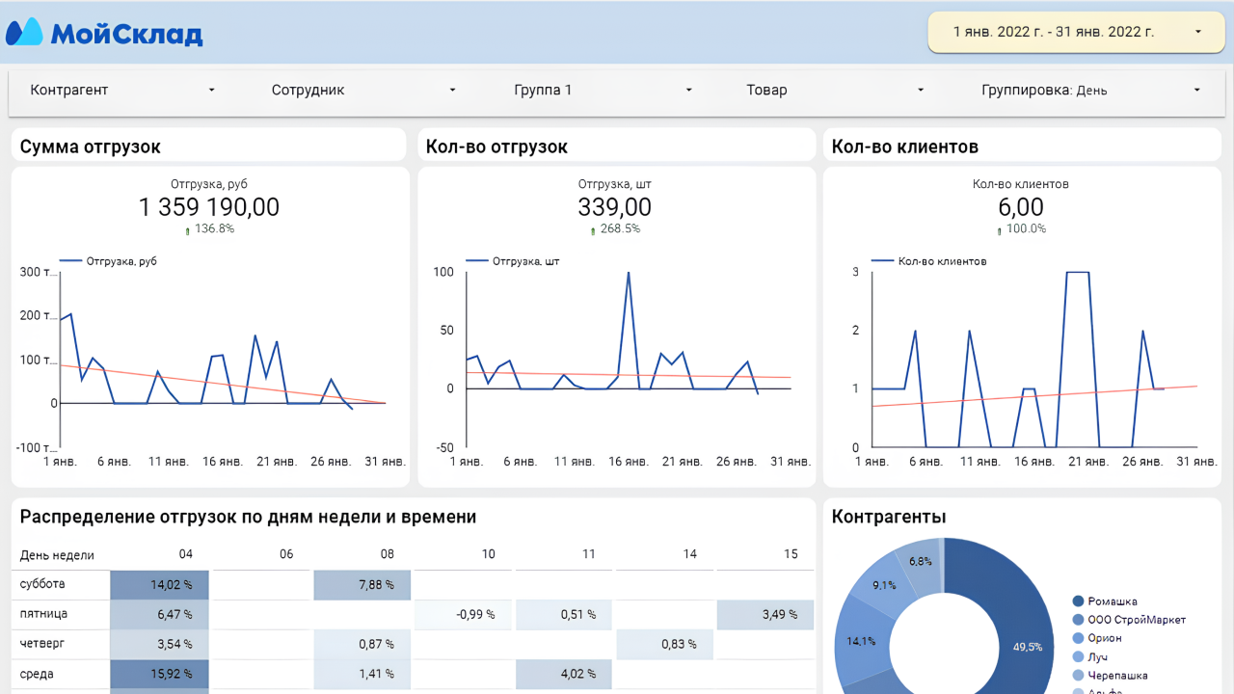The image size is (1234, 694).
Task: Click the Сумма отгрузок section title
Action: point(91,147)
